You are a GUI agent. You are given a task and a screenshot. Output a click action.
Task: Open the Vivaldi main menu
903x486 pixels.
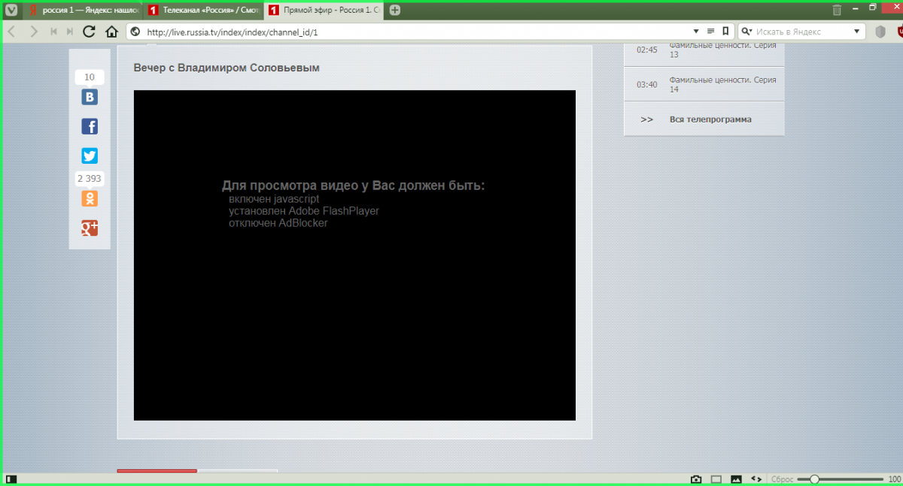12,11
